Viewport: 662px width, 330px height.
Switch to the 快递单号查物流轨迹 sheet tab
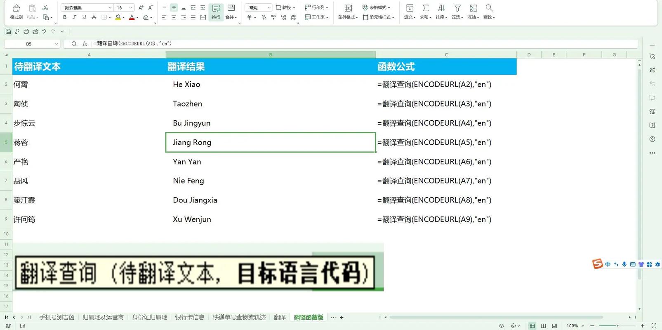(239, 317)
